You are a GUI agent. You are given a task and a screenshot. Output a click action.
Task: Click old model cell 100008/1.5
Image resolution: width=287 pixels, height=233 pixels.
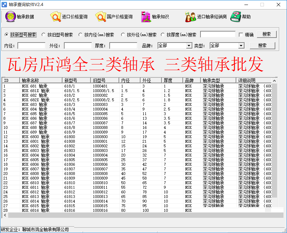coord(104,91)
